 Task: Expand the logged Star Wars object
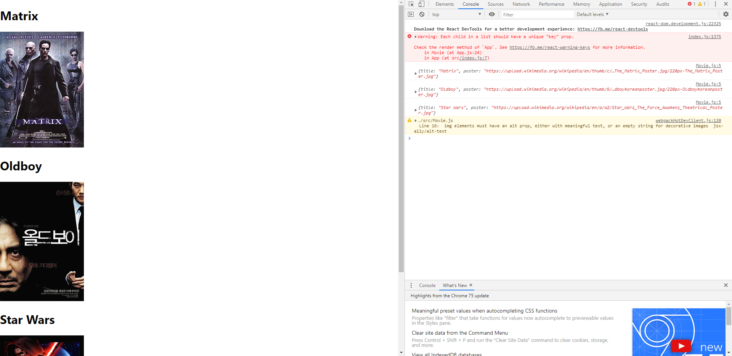[x=416, y=110]
